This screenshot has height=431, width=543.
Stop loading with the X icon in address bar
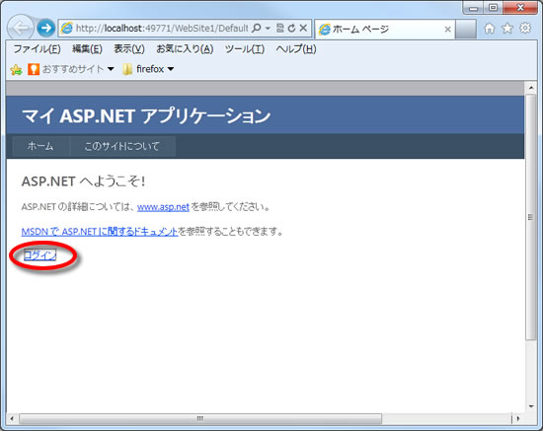(x=303, y=28)
